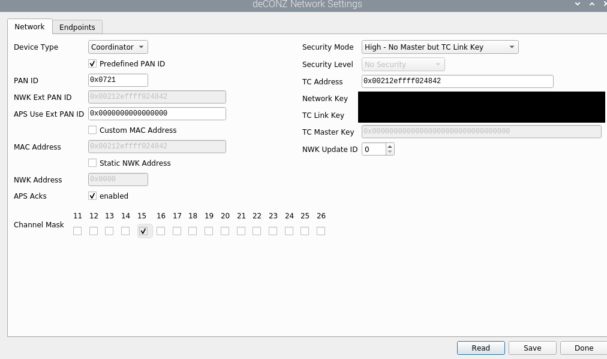Click the PAN ID input field
The height and width of the screenshot is (359, 607).
point(118,80)
